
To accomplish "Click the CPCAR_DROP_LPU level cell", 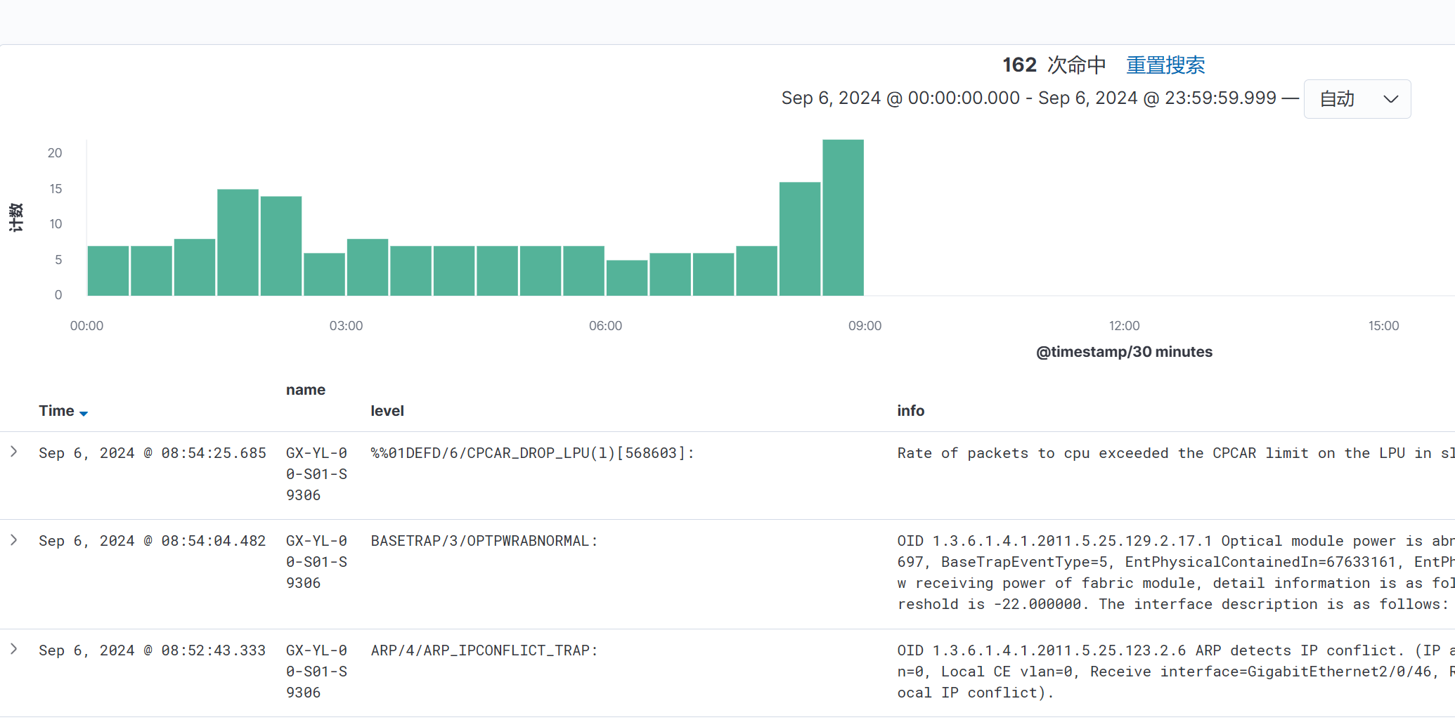I will 532,453.
